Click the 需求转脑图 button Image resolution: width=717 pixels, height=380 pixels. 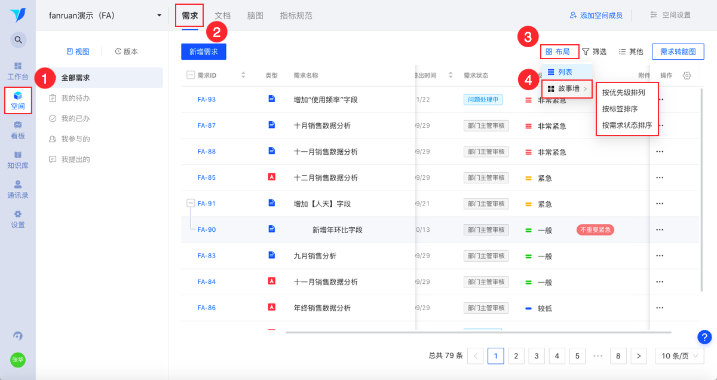[678, 52]
